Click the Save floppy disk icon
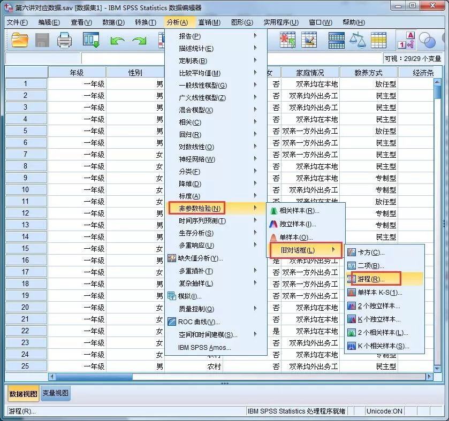Image resolution: width=449 pixels, height=421 pixels. point(42,40)
